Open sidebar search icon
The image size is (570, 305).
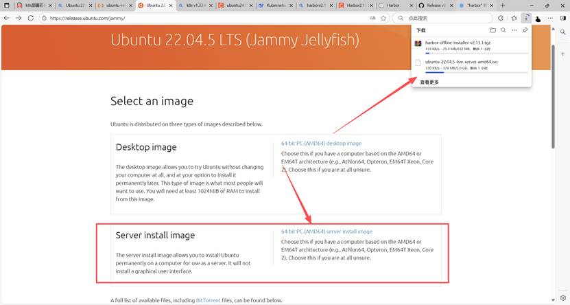tap(562, 32)
